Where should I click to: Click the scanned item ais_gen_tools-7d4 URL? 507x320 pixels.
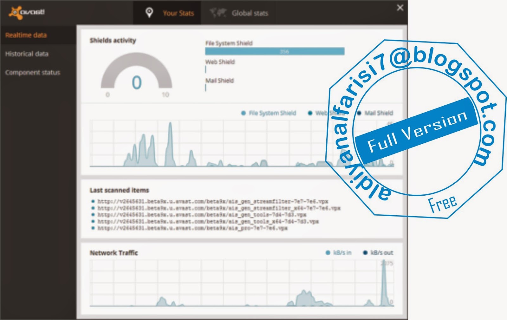202,215
